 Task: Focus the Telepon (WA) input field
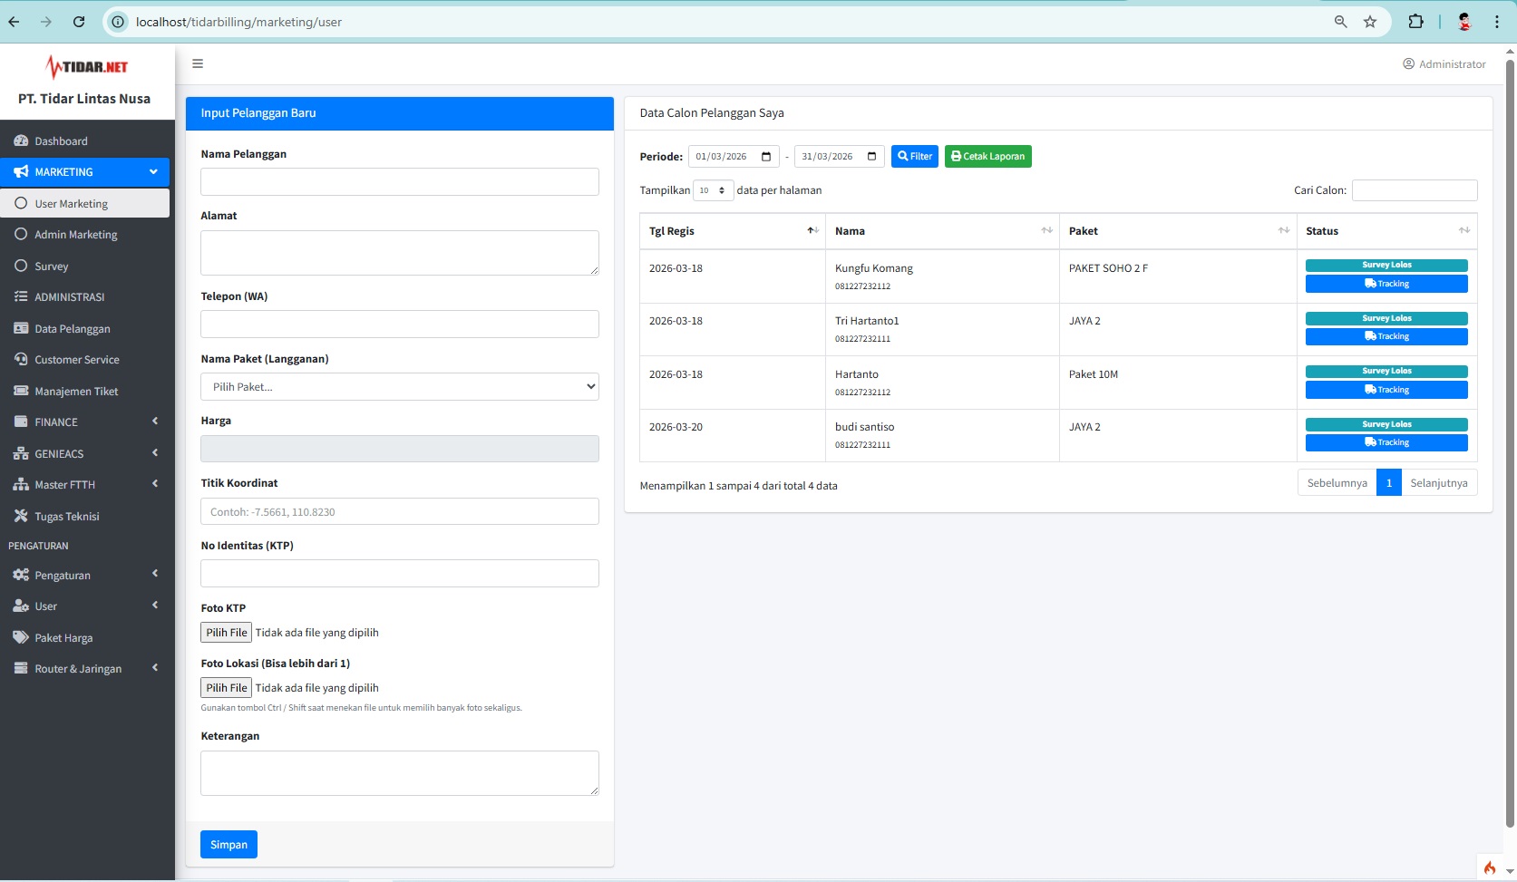[400, 325]
